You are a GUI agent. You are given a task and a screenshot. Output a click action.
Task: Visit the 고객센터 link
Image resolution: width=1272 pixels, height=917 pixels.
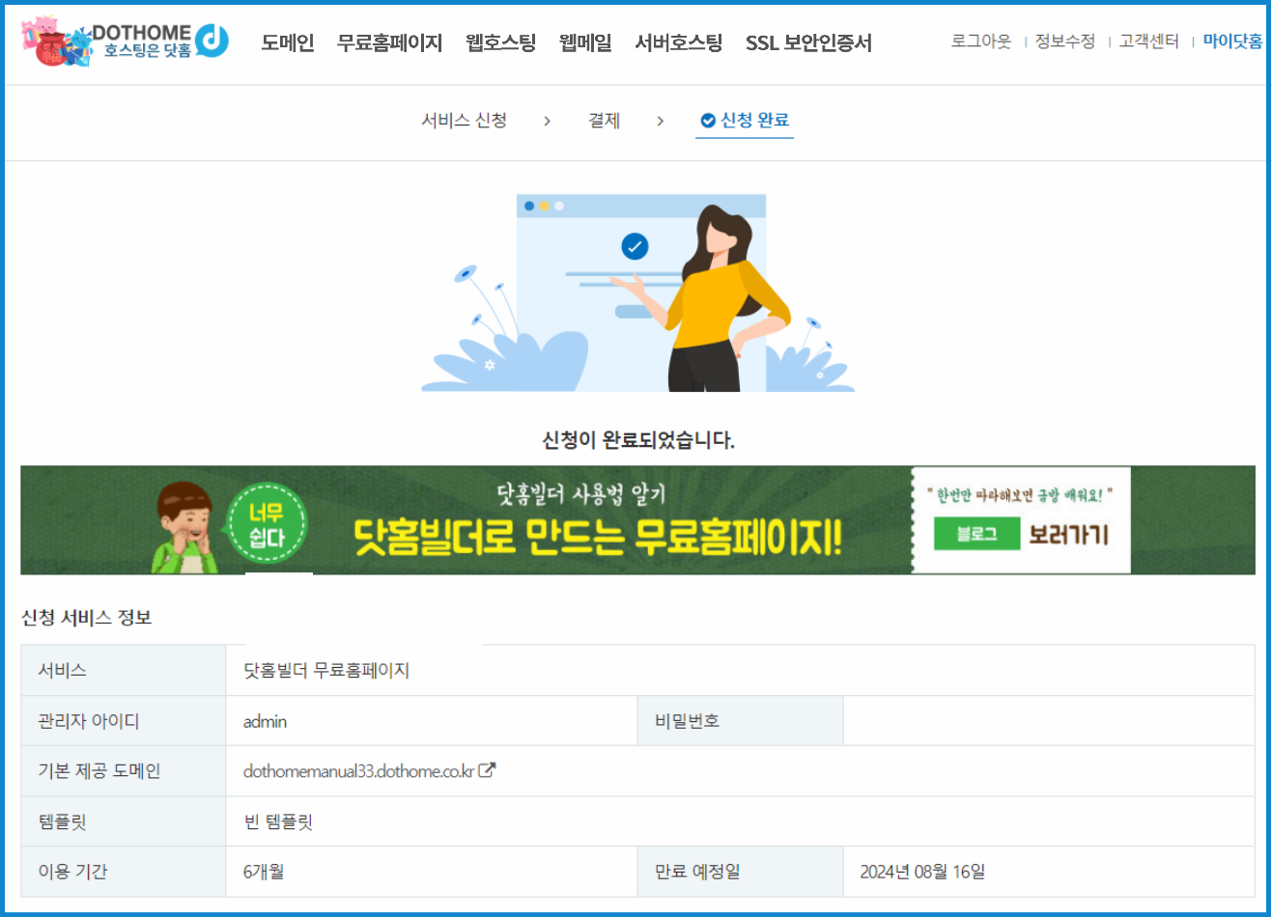(x=1148, y=42)
